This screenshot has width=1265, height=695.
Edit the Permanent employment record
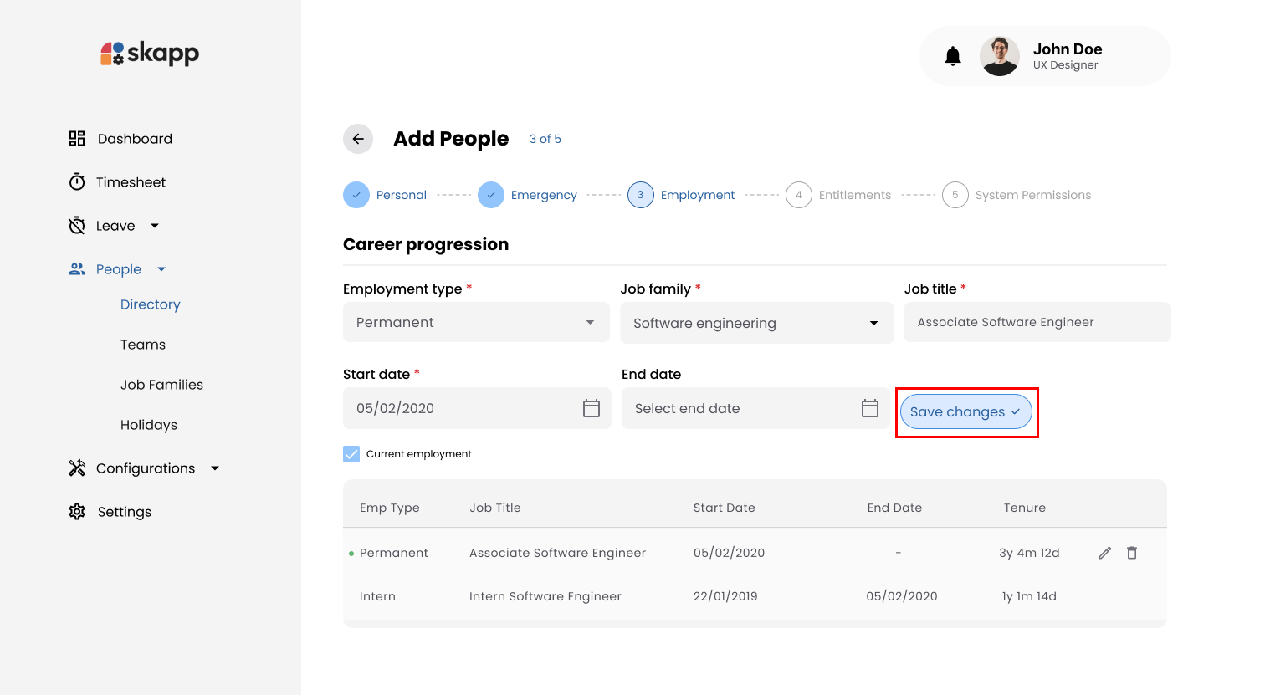1104,553
